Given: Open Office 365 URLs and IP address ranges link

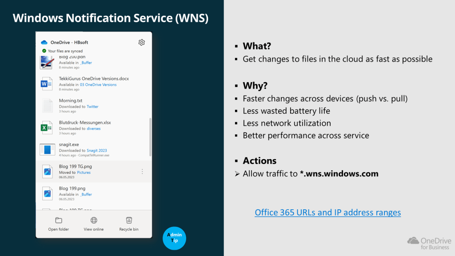Looking at the screenshot, I should pos(327,212).
